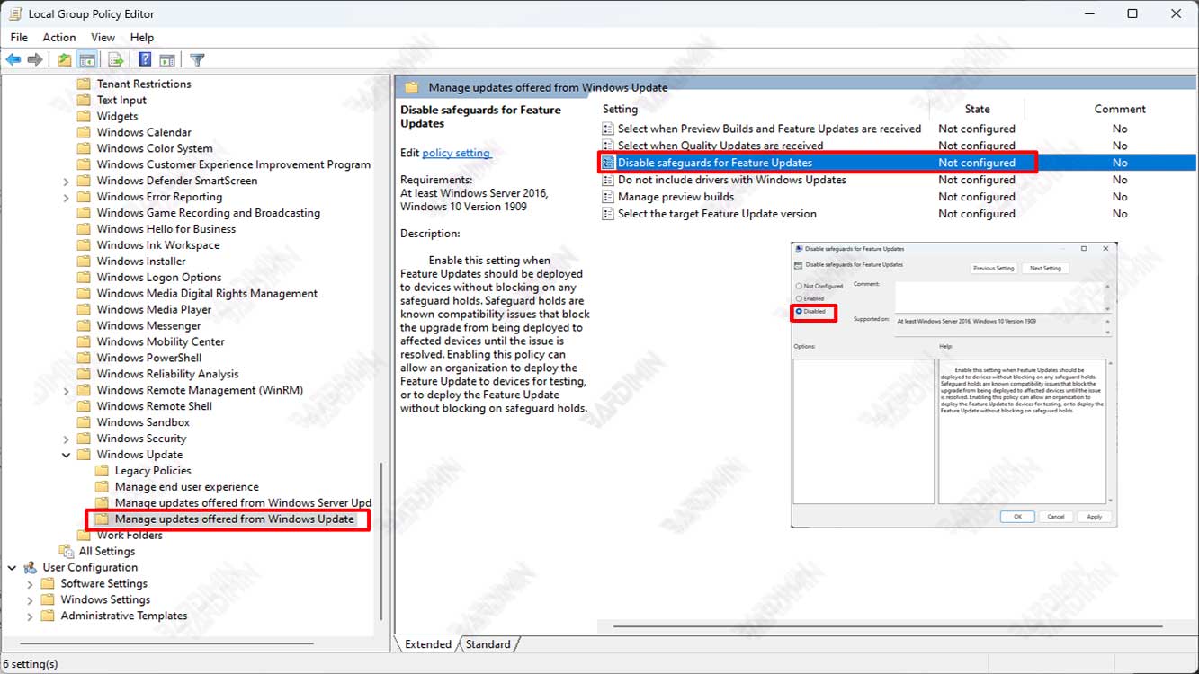The height and width of the screenshot is (674, 1199).
Task: Collapse the Windows Update node
Action: click(x=67, y=455)
